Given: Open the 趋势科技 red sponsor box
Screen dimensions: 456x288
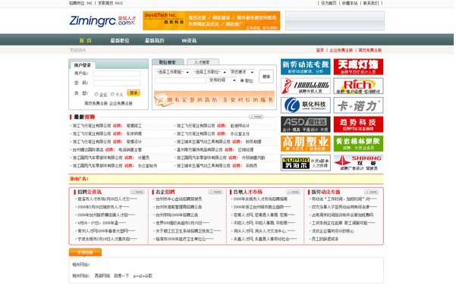Looking at the screenshot, I should (358, 124).
